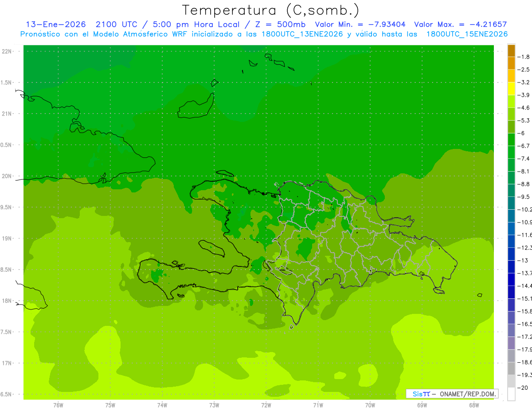The height and width of the screenshot is (411, 532).
Task: Click the '-3.9' color scale value
Action: click(524, 95)
